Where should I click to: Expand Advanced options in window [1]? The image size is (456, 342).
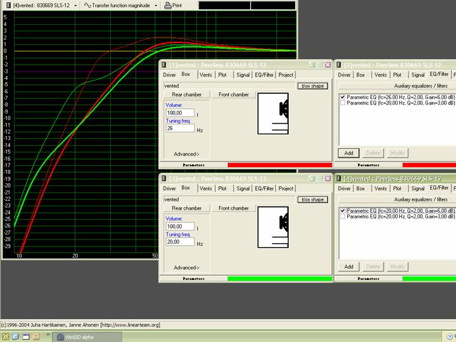pos(186,153)
